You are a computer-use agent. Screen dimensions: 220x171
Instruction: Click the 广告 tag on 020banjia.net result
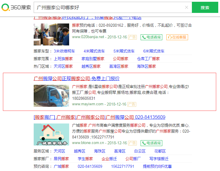pyautogui.click(x=132, y=37)
